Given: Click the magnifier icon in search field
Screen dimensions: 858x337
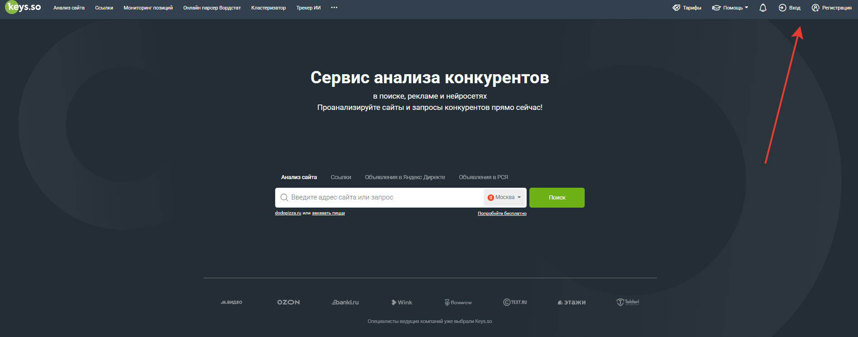Looking at the screenshot, I should [284, 198].
